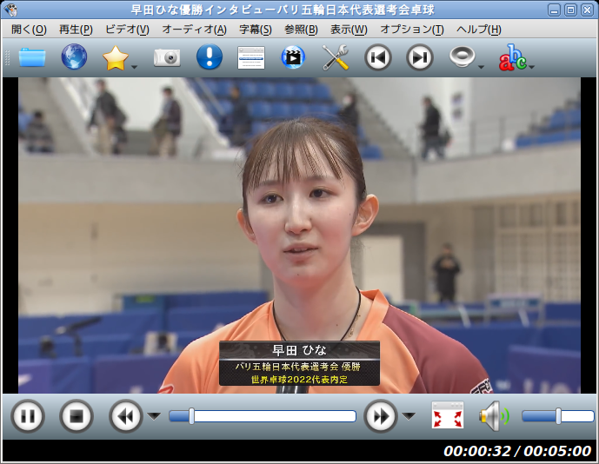The width and height of the screenshot is (599, 464).
Task: Click the speaker audio track icon in toolbar
Action: [x=462, y=56]
